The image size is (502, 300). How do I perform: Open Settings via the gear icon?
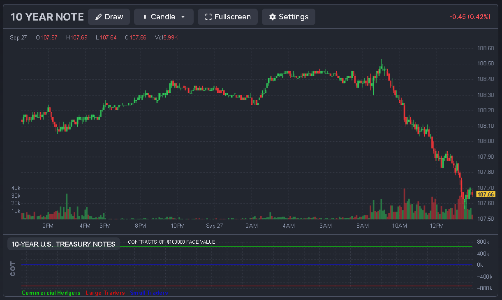(272, 17)
